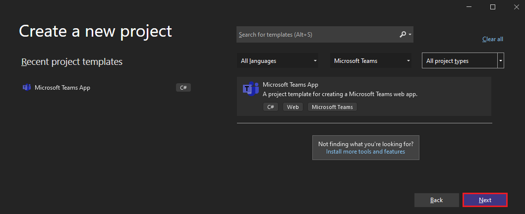Click the search magnifier icon

coord(403,35)
